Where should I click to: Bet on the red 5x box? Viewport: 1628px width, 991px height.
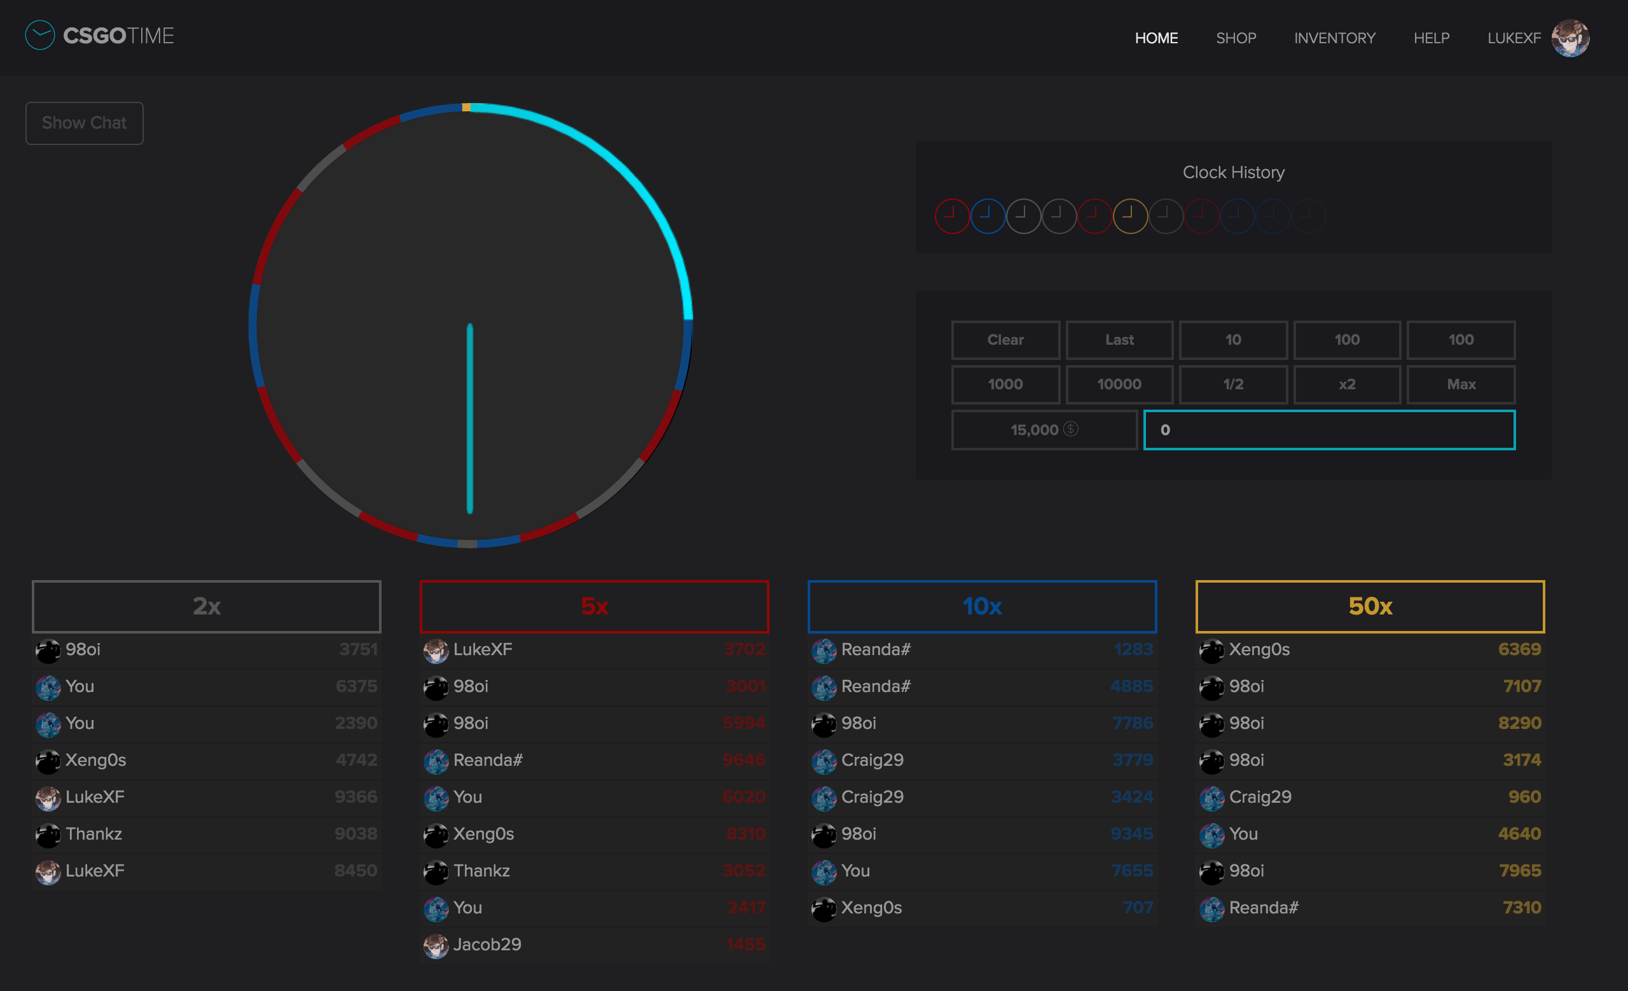pyautogui.click(x=594, y=606)
